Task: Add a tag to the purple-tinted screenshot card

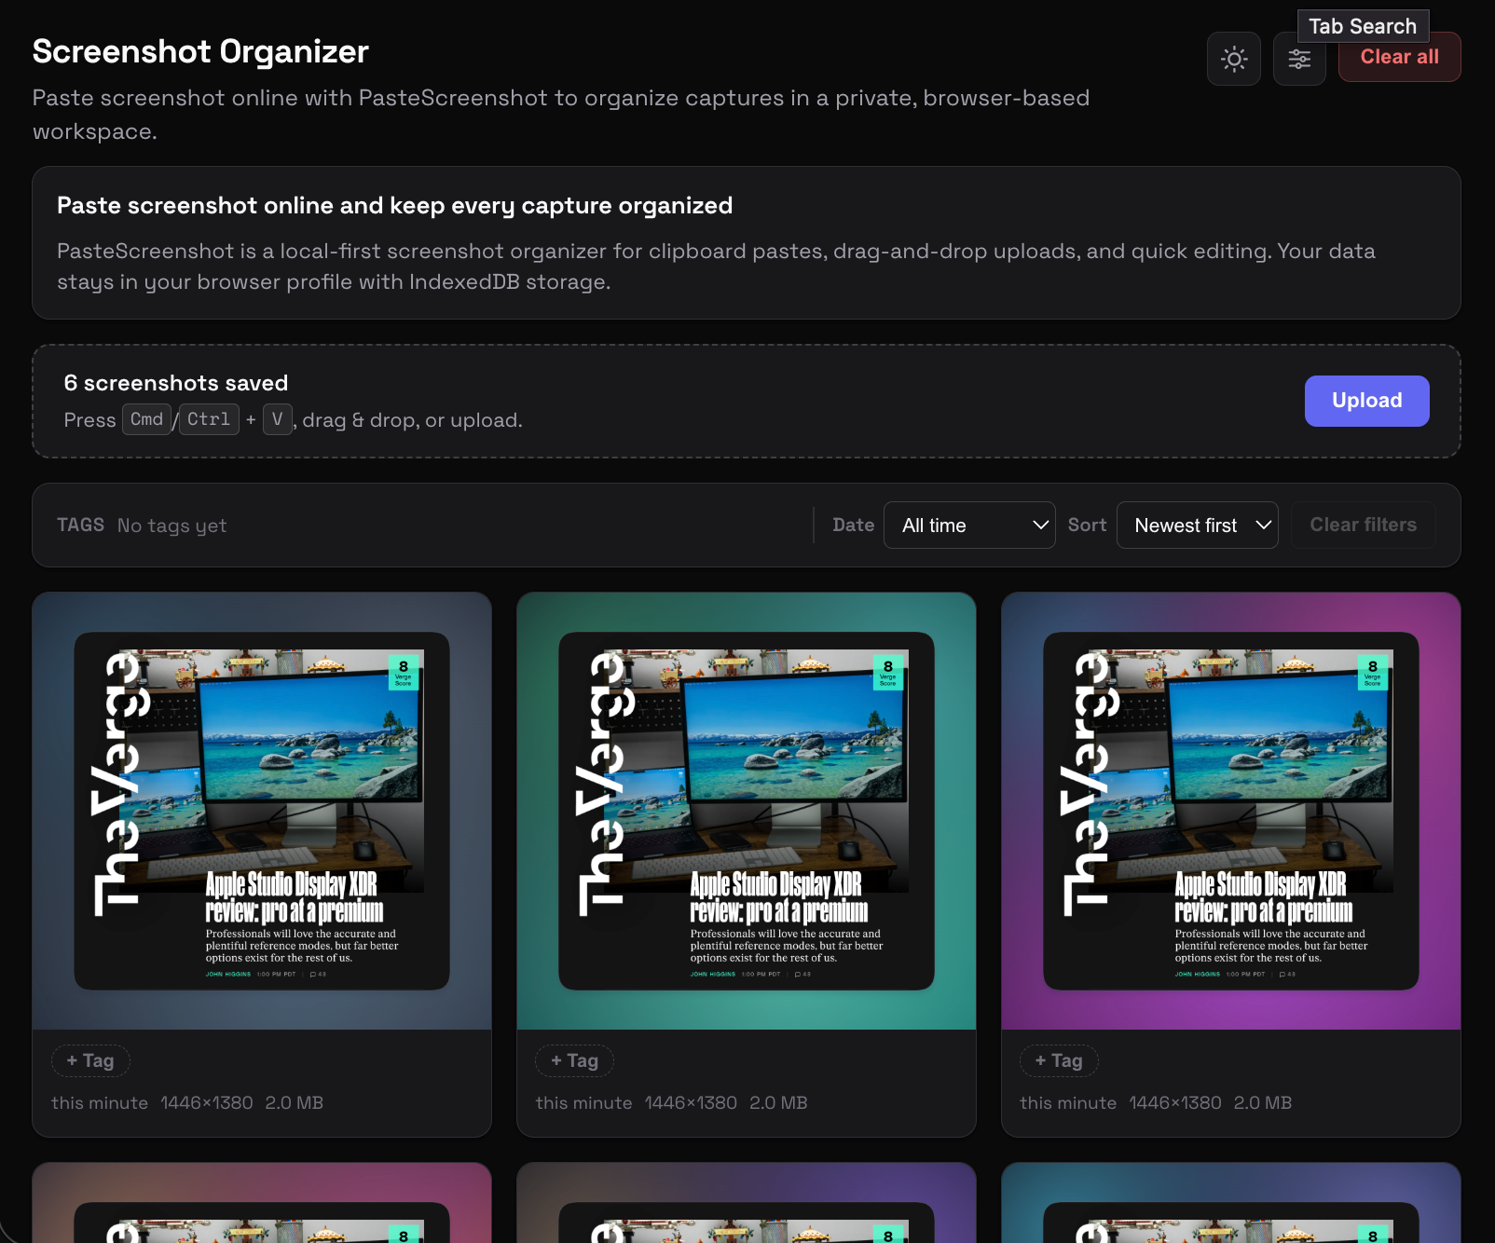Action: pyautogui.click(x=1059, y=1060)
